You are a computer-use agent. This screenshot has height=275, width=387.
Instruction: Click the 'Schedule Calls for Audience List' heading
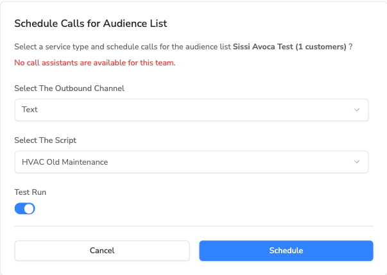pyautogui.click(x=90, y=24)
